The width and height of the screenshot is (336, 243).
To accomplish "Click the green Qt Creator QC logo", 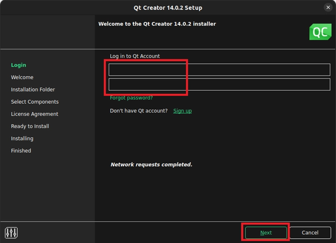I will pyautogui.click(x=320, y=32).
